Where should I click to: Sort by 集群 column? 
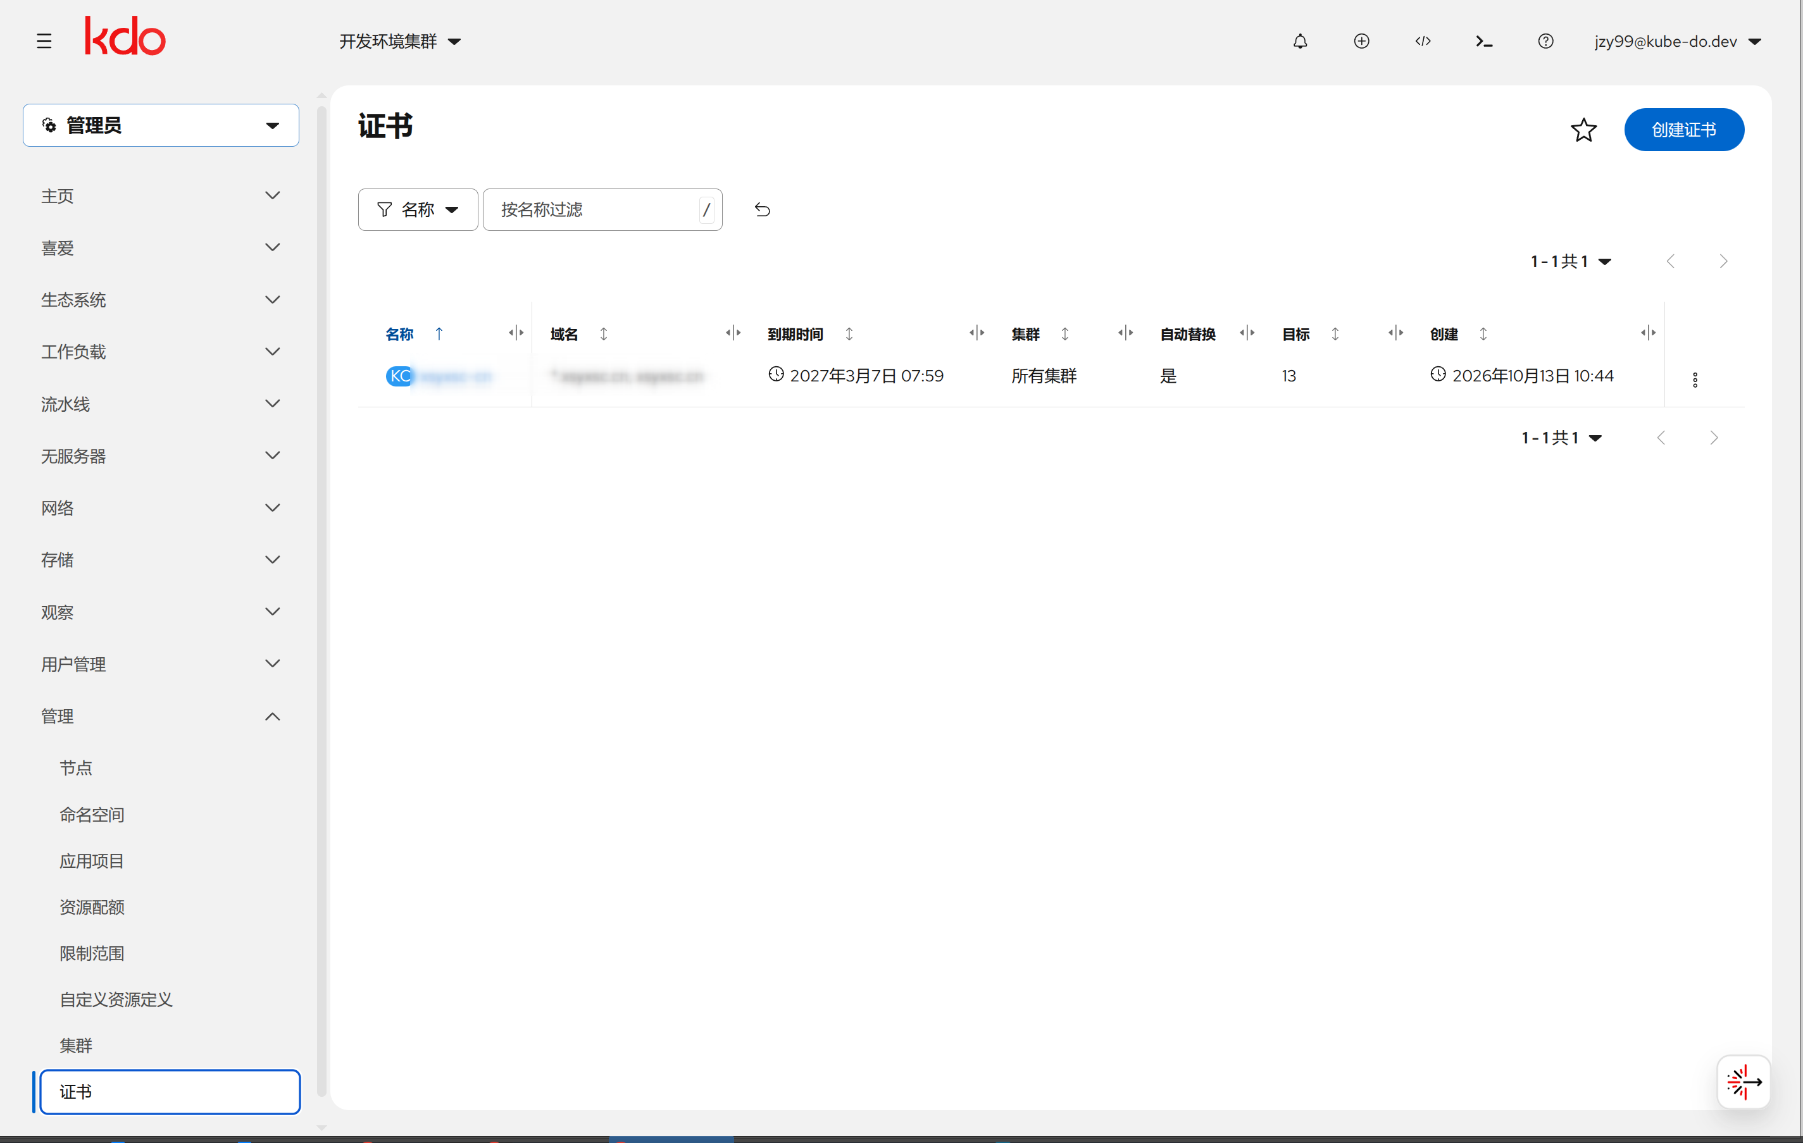(x=1064, y=334)
